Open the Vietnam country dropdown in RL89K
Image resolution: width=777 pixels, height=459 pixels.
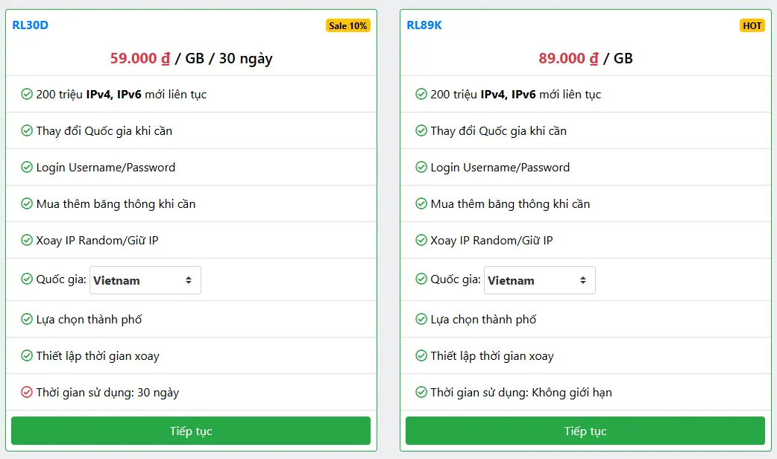(x=539, y=280)
